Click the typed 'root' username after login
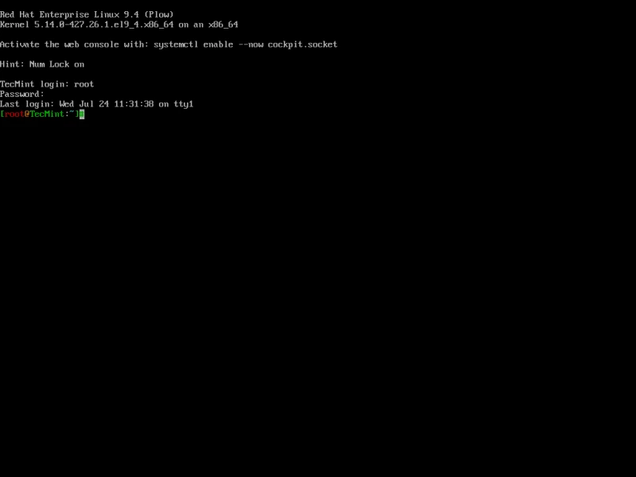Image resolution: width=636 pixels, height=477 pixels. (x=84, y=84)
